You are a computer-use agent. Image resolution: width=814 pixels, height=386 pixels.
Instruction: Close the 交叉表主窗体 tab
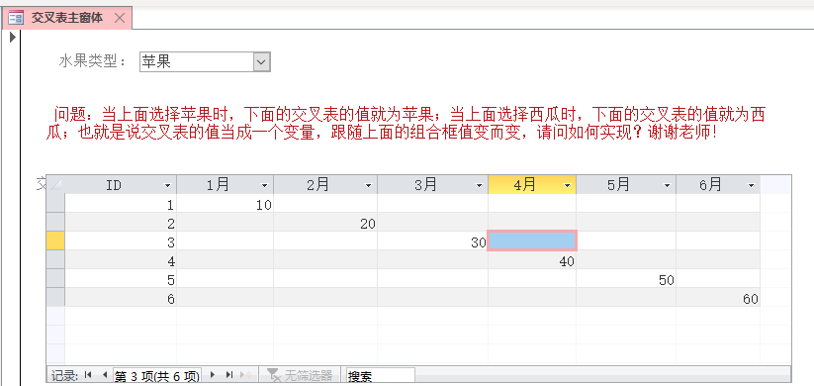point(120,18)
